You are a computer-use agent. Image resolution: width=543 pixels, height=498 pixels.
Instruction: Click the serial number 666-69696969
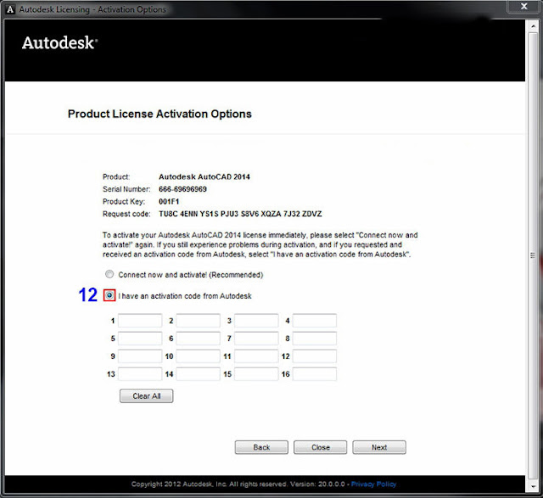click(x=183, y=189)
